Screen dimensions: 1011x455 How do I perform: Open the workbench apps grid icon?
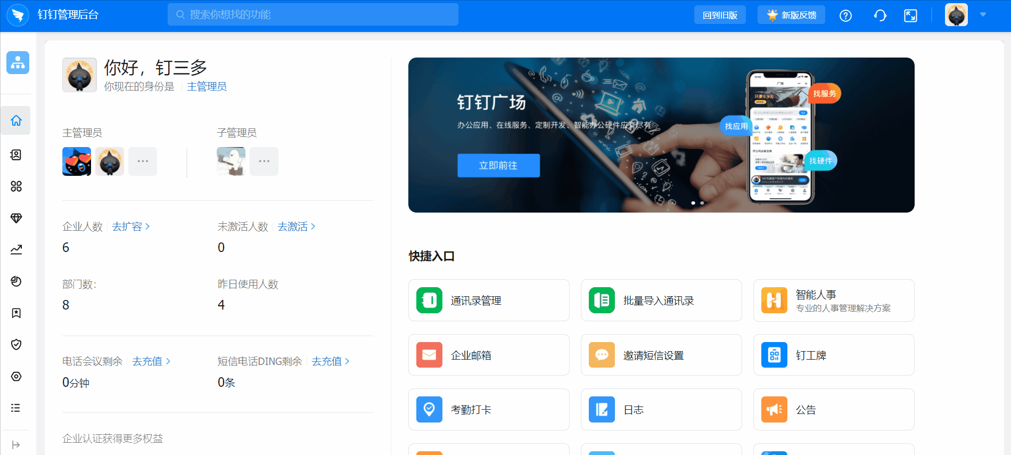coord(17,186)
